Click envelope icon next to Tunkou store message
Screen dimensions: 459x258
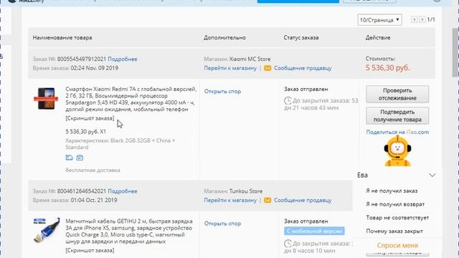point(268,201)
